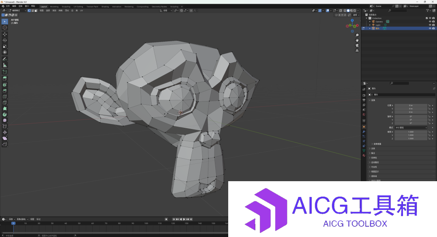The height and width of the screenshot is (237, 437).
Task: Switch to the Shading workspace tab
Action: pyautogui.click(x=105, y=7)
